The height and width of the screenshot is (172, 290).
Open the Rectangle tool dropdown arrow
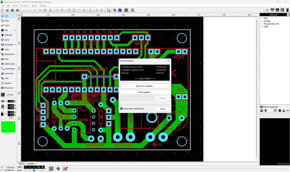[15, 44]
